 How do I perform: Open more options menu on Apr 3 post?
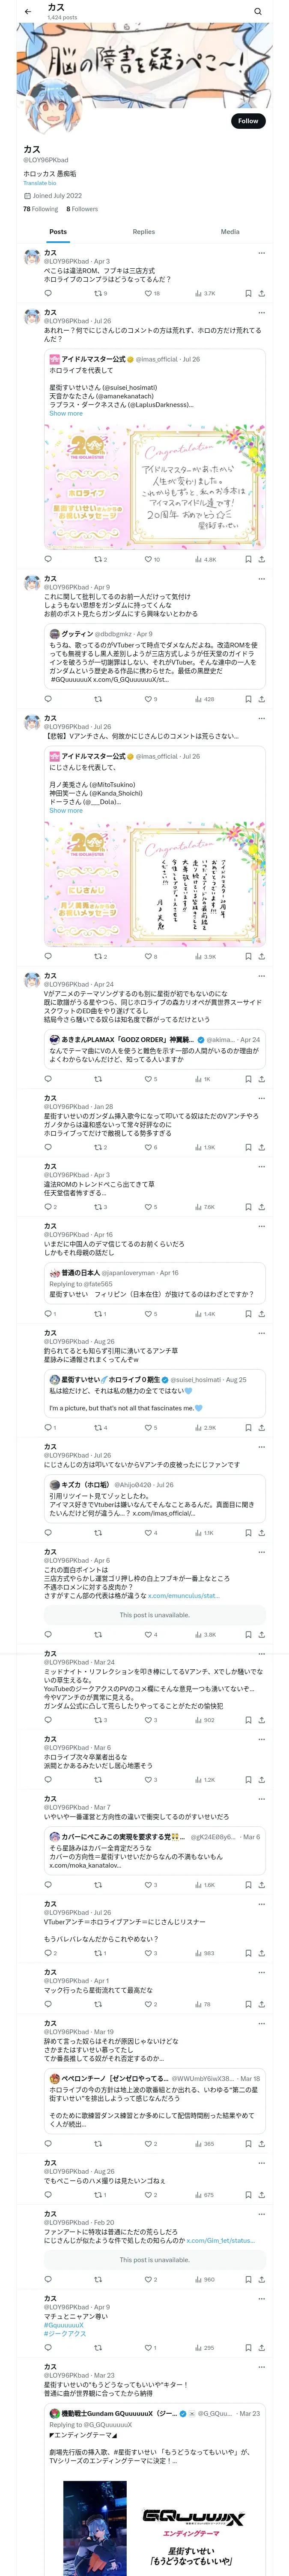[x=262, y=254]
